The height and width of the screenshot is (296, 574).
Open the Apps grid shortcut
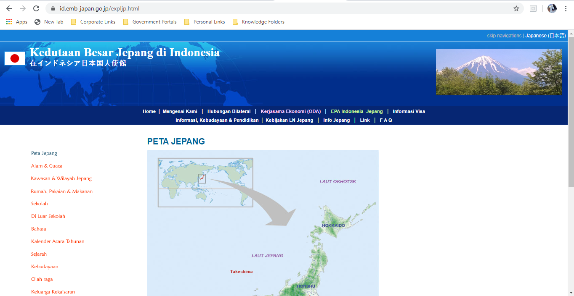[x=17, y=22]
